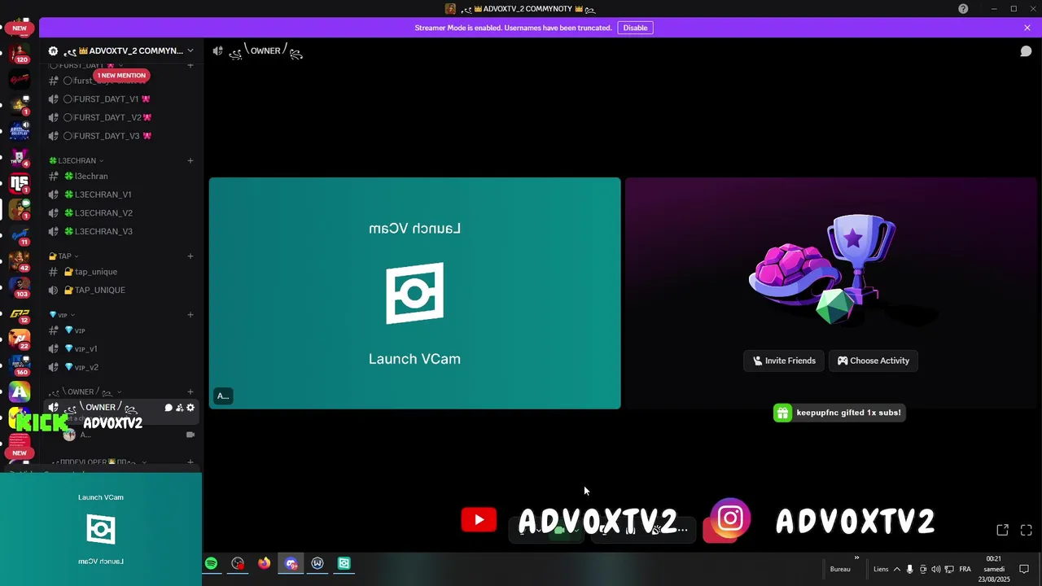
Task: Show hidden system tray icons chevron
Action: (897, 569)
